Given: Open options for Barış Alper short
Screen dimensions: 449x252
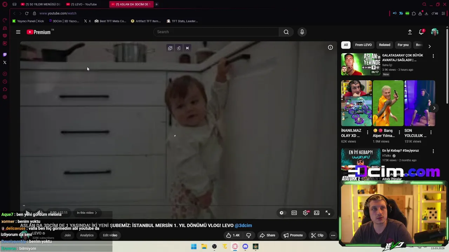Looking at the screenshot, I should 399,132.
